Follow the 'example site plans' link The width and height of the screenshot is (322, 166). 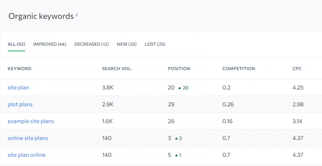[31, 122]
